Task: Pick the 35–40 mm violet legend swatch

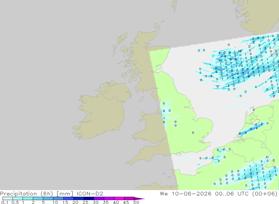Action: pyautogui.click(x=109, y=198)
